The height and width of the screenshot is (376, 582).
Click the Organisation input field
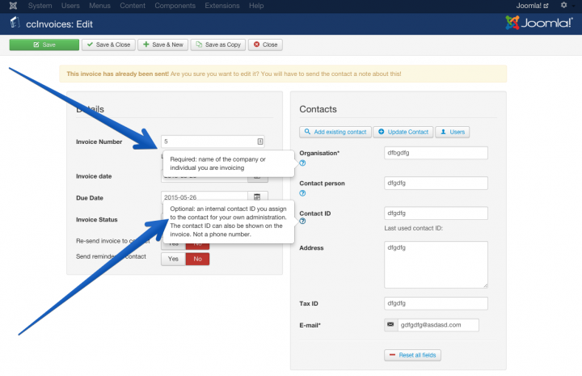[436, 153]
